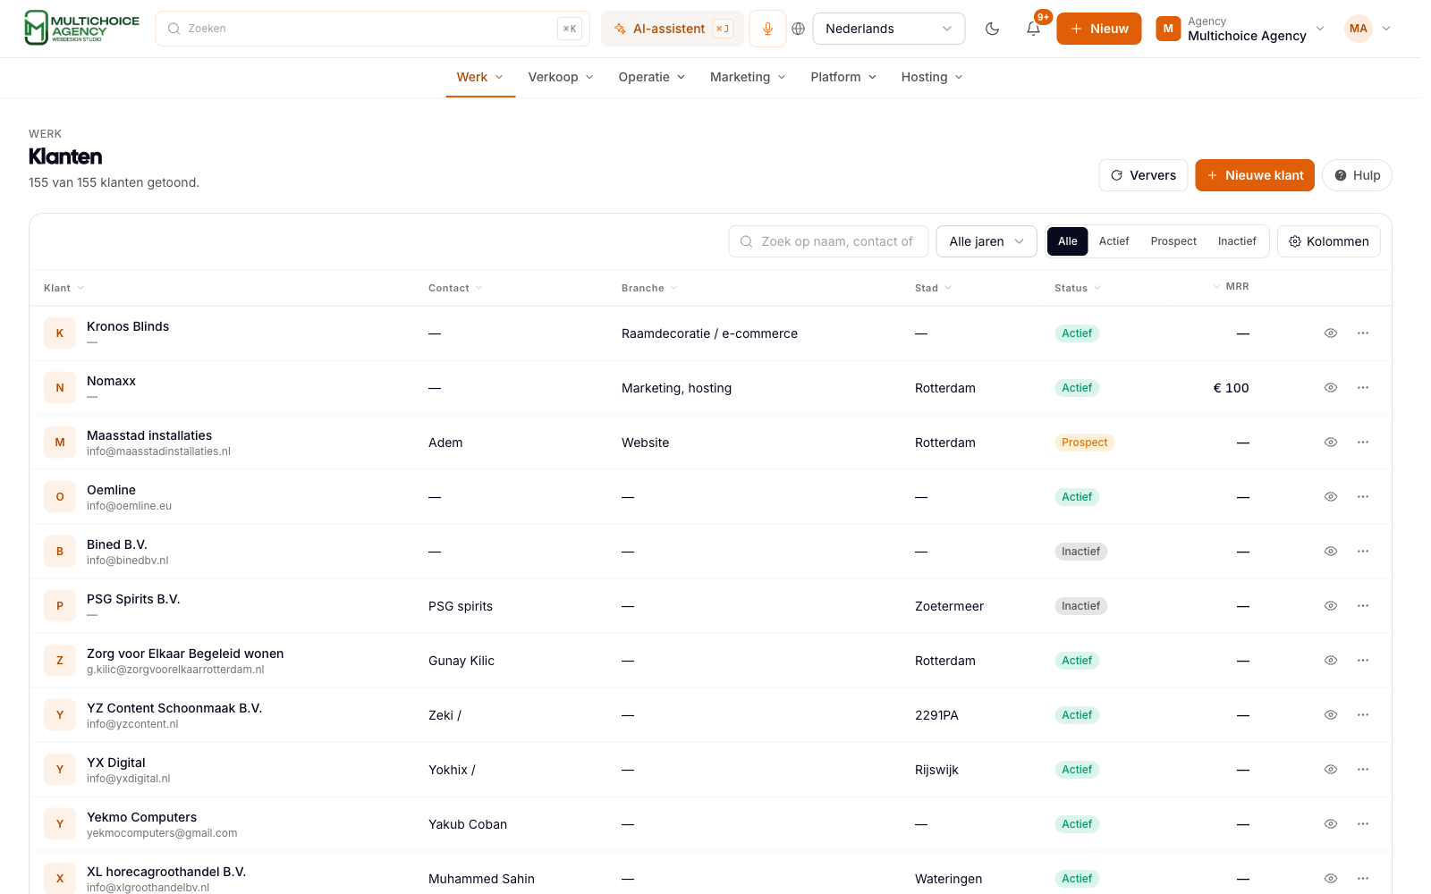This screenshot has height=894, width=1431.
Task: Toggle dark mode moon icon
Action: click(x=992, y=29)
